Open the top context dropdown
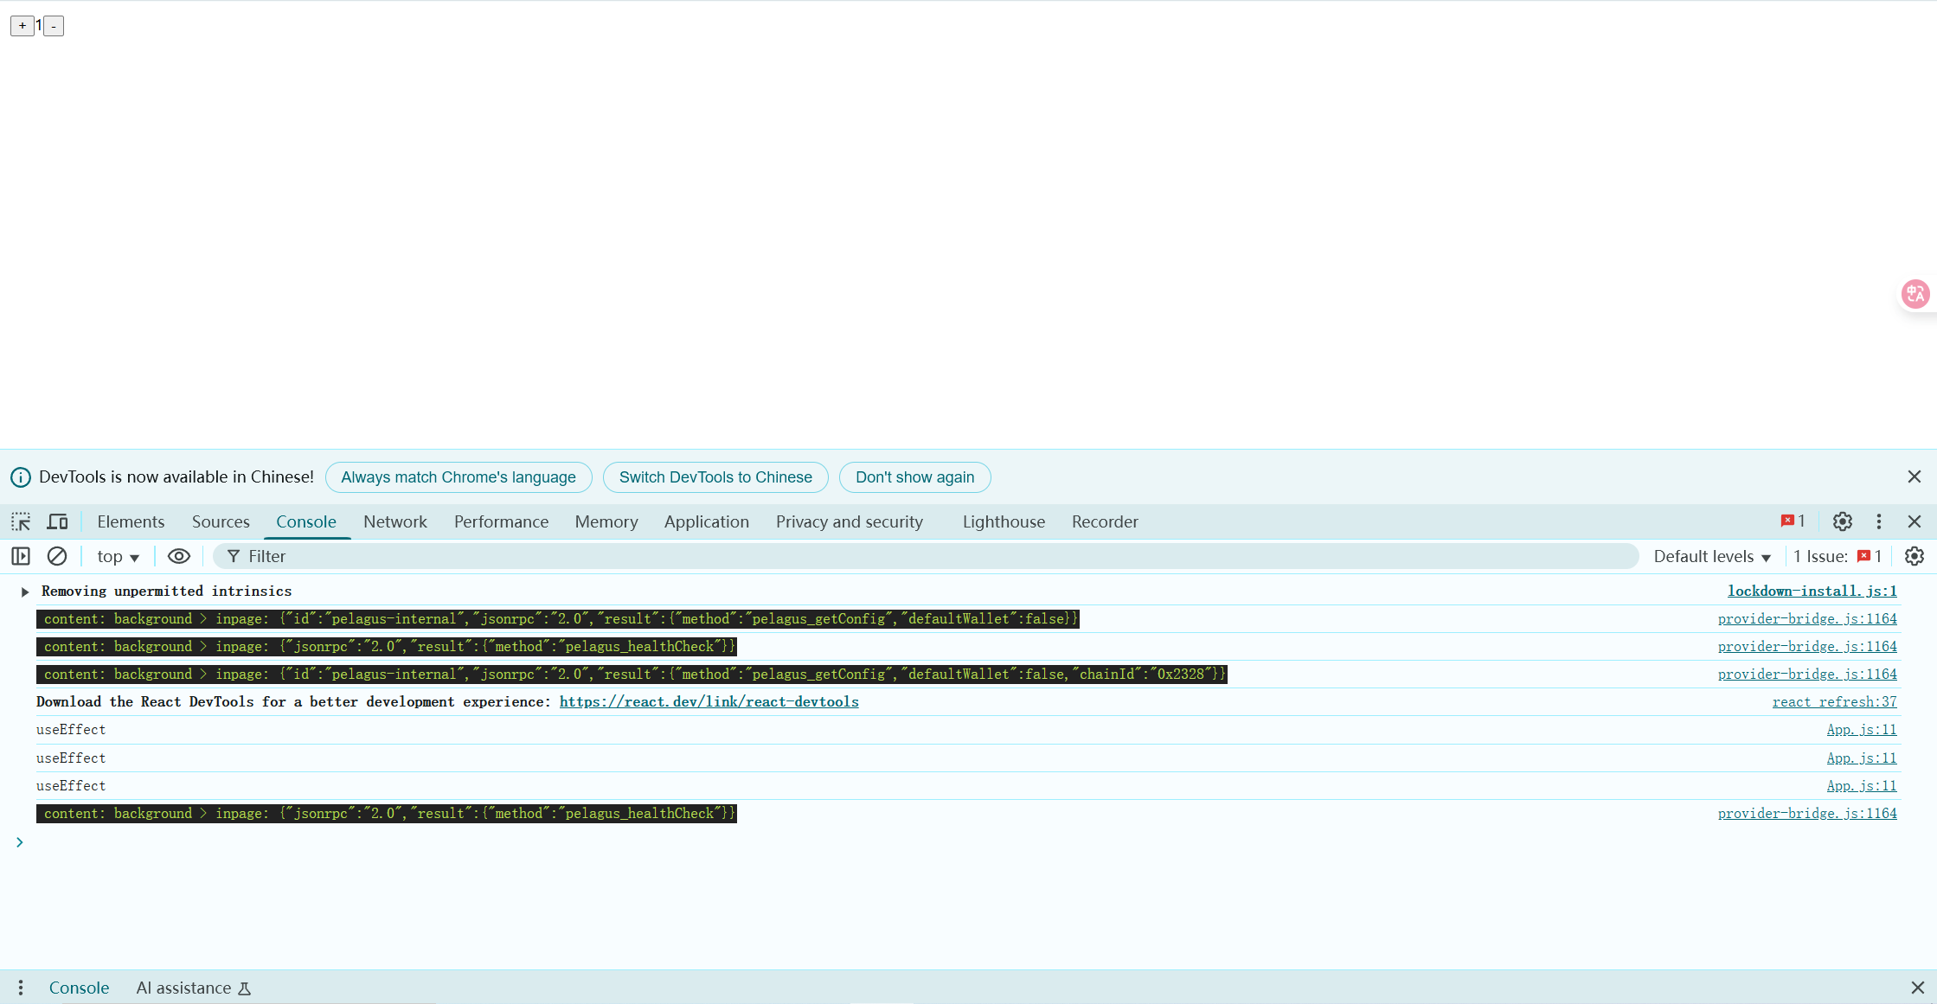The image size is (1937, 1004). (x=118, y=557)
